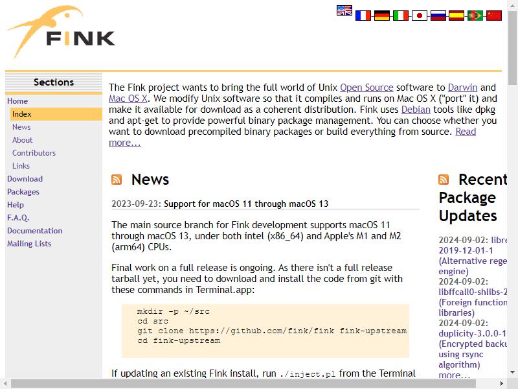Viewport: 518px width, 389px height.
Task: Open the Documentation section
Action: 35,231
